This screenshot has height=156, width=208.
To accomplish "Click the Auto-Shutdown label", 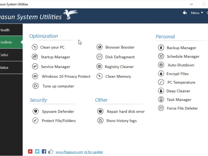I will (x=181, y=65).
